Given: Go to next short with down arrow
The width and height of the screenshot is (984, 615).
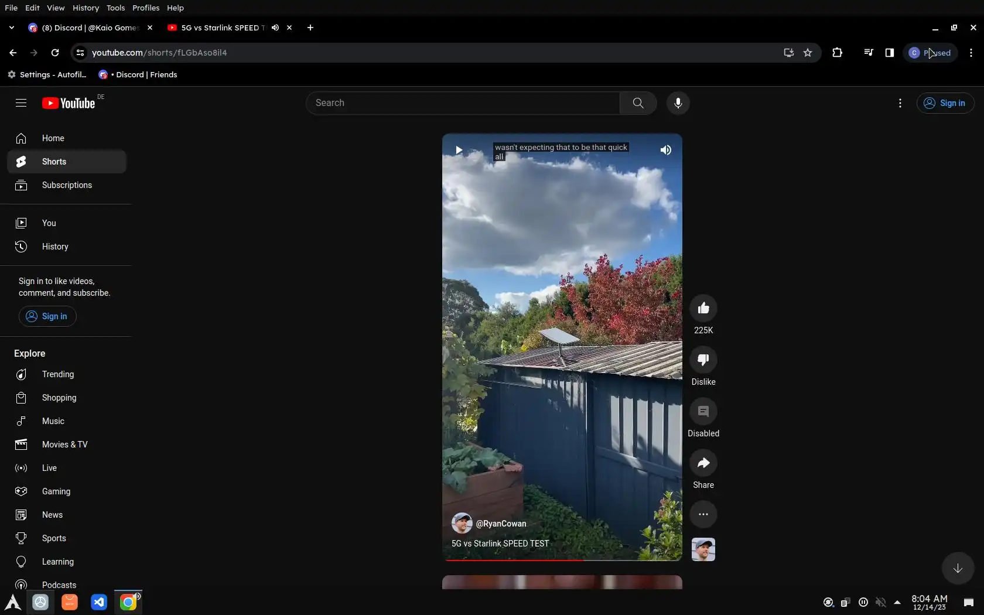Looking at the screenshot, I should 958,568.
